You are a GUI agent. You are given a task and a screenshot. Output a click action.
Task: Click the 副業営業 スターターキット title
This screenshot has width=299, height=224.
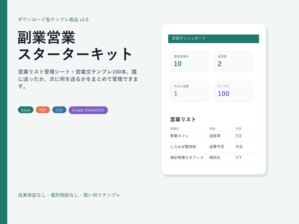point(75,46)
